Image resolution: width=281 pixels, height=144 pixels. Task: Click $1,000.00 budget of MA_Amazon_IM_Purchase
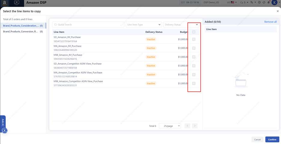(x=183, y=48)
